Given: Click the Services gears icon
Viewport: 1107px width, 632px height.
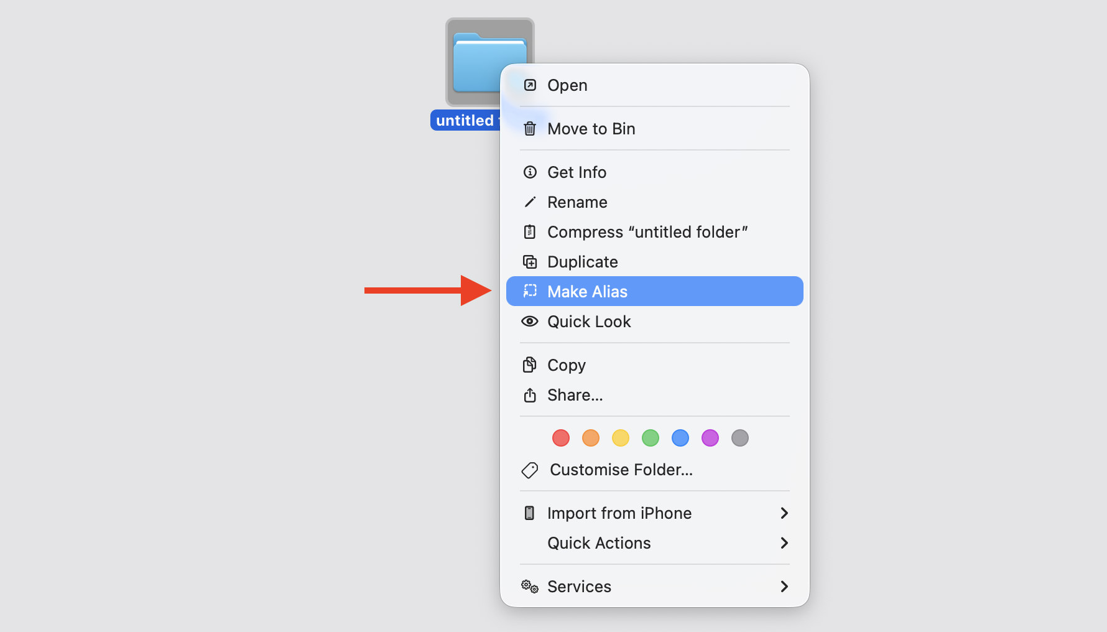Looking at the screenshot, I should [x=530, y=587].
